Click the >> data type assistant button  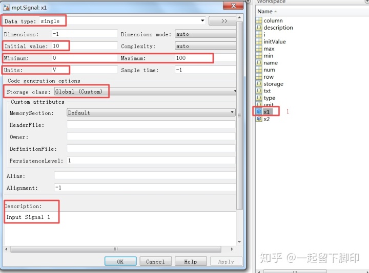[222, 21]
